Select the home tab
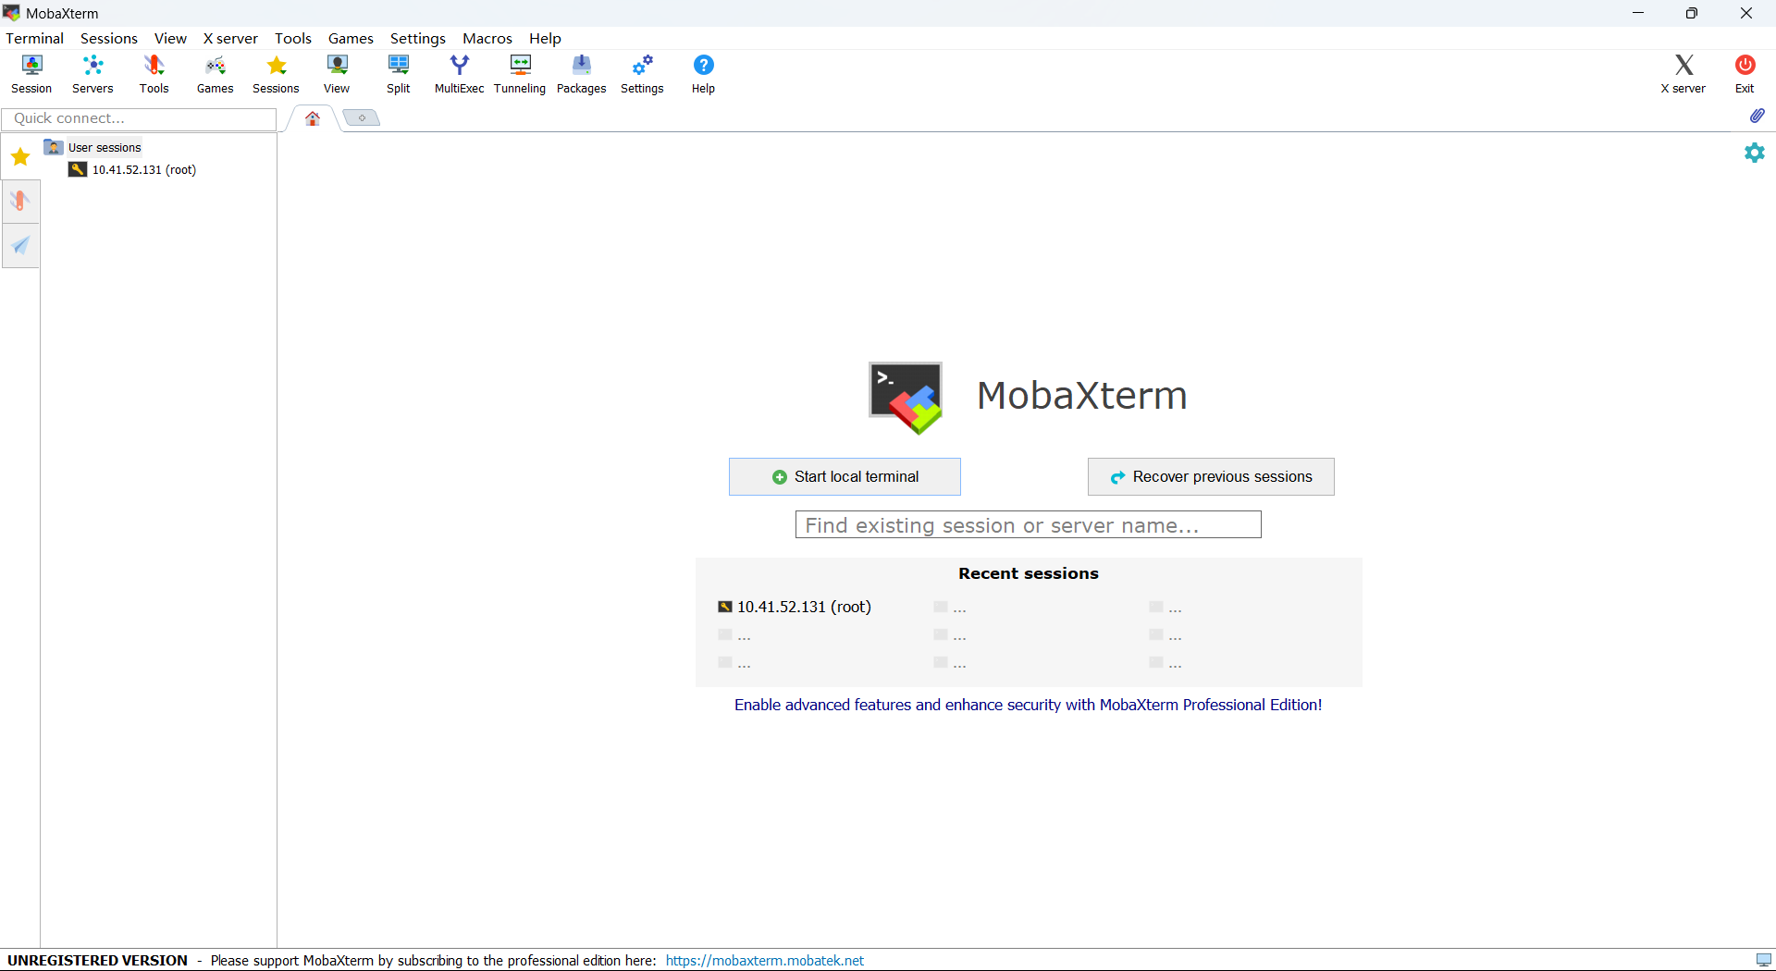Screen dimensions: 1776x971 tap(313, 118)
